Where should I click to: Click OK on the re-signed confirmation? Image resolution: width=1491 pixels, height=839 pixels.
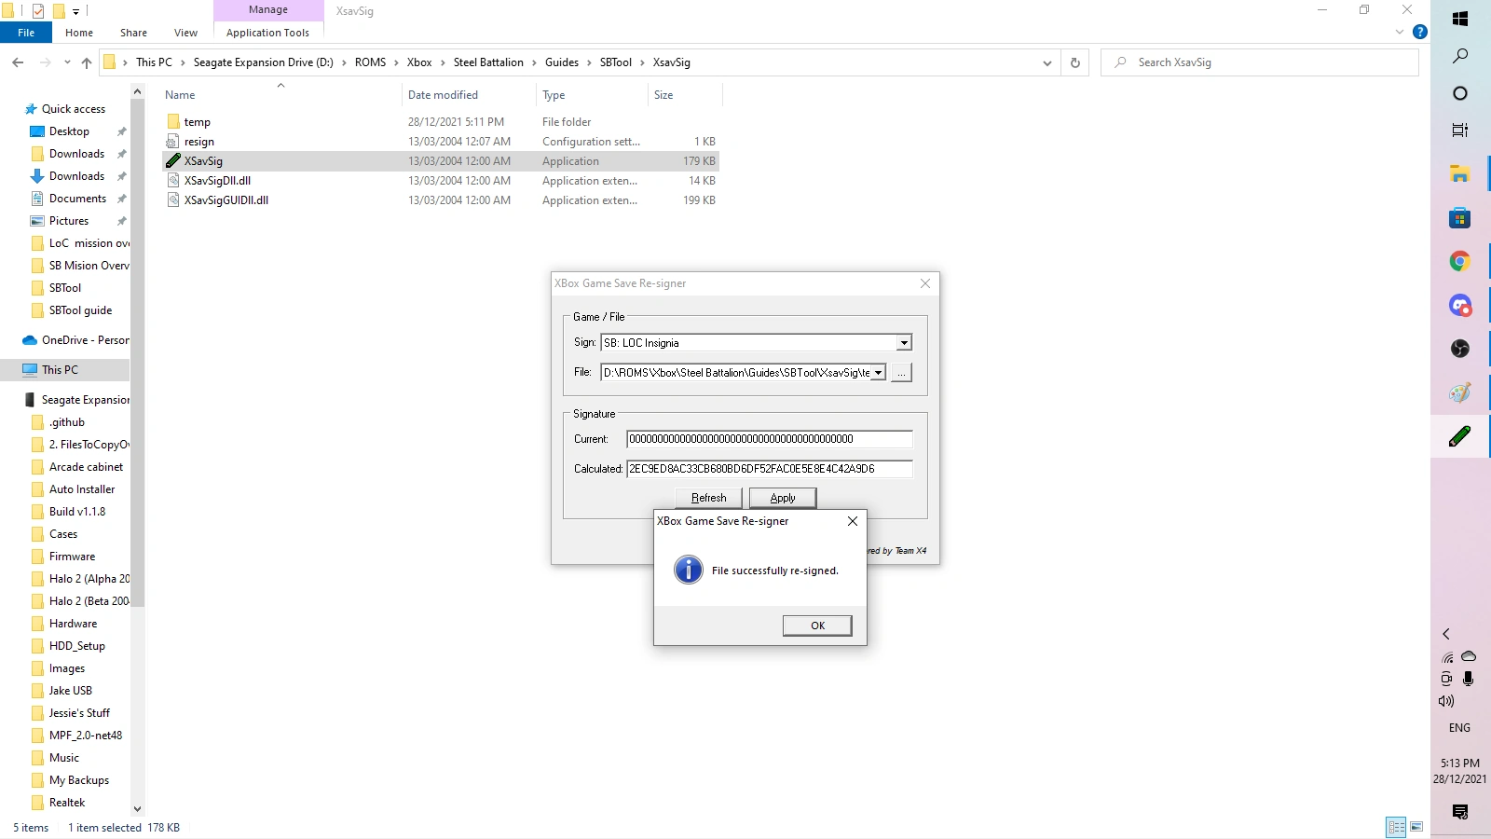pyautogui.click(x=817, y=626)
